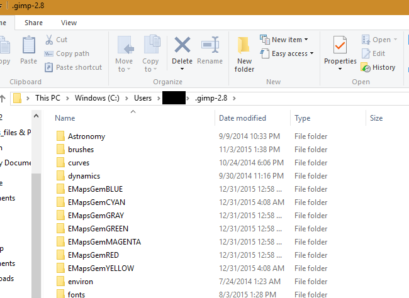409x298 pixels.
Task: Sort by Name column header
Action: tap(65, 118)
